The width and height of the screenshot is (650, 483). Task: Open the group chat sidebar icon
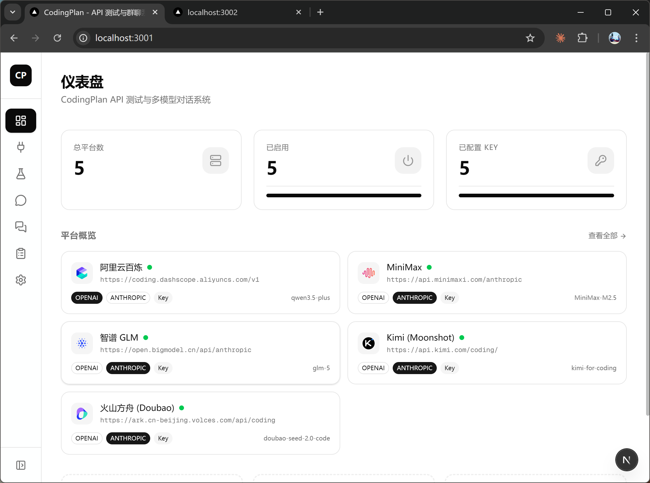tap(21, 227)
